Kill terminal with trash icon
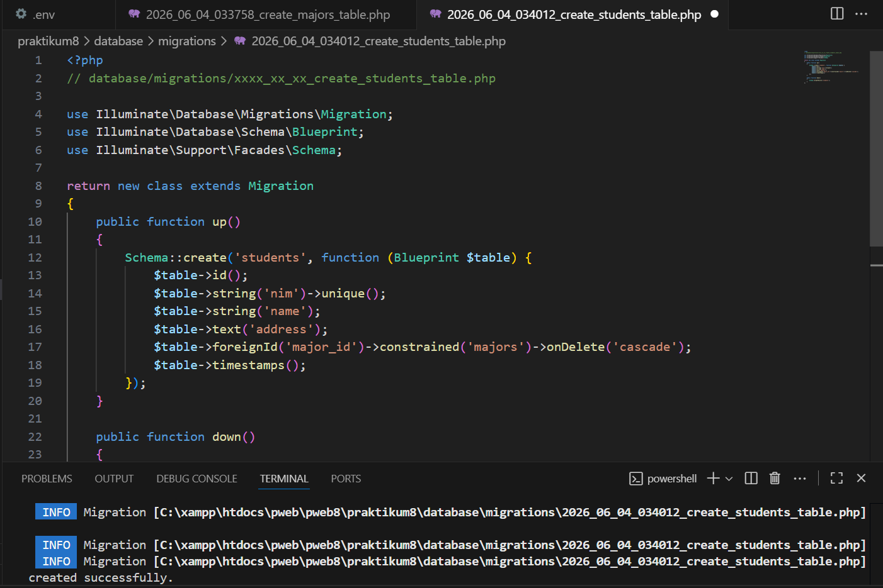Screen dimensions: 883x588 pyautogui.click(x=775, y=479)
